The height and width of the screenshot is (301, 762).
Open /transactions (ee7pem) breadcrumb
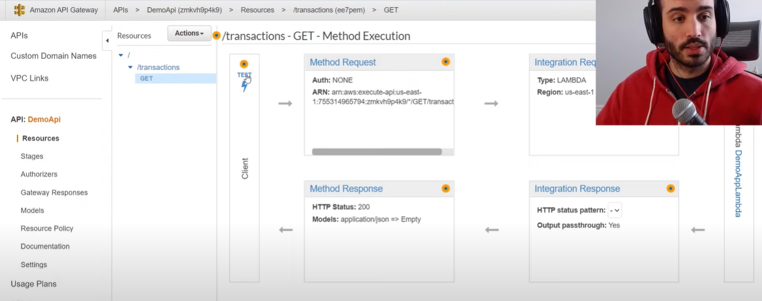pos(329,10)
